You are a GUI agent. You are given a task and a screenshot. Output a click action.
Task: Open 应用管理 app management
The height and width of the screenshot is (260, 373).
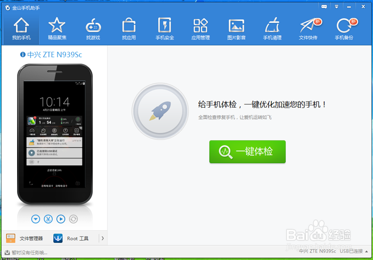point(200,29)
